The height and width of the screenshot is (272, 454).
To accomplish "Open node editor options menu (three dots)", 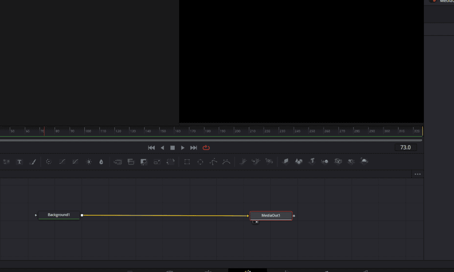I will pyautogui.click(x=418, y=174).
